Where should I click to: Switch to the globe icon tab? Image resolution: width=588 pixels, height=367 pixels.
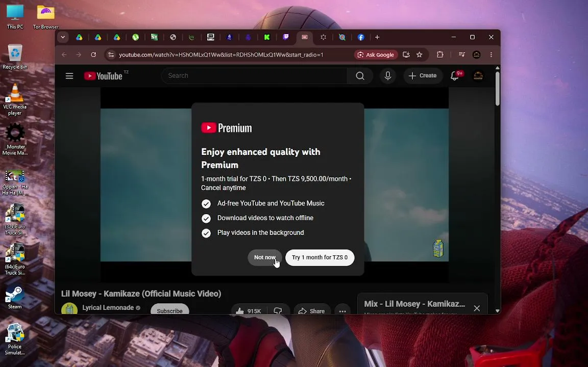173,37
